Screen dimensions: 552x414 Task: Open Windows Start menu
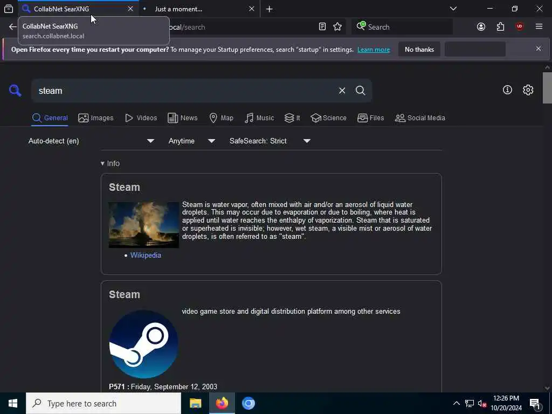[13, 403]
